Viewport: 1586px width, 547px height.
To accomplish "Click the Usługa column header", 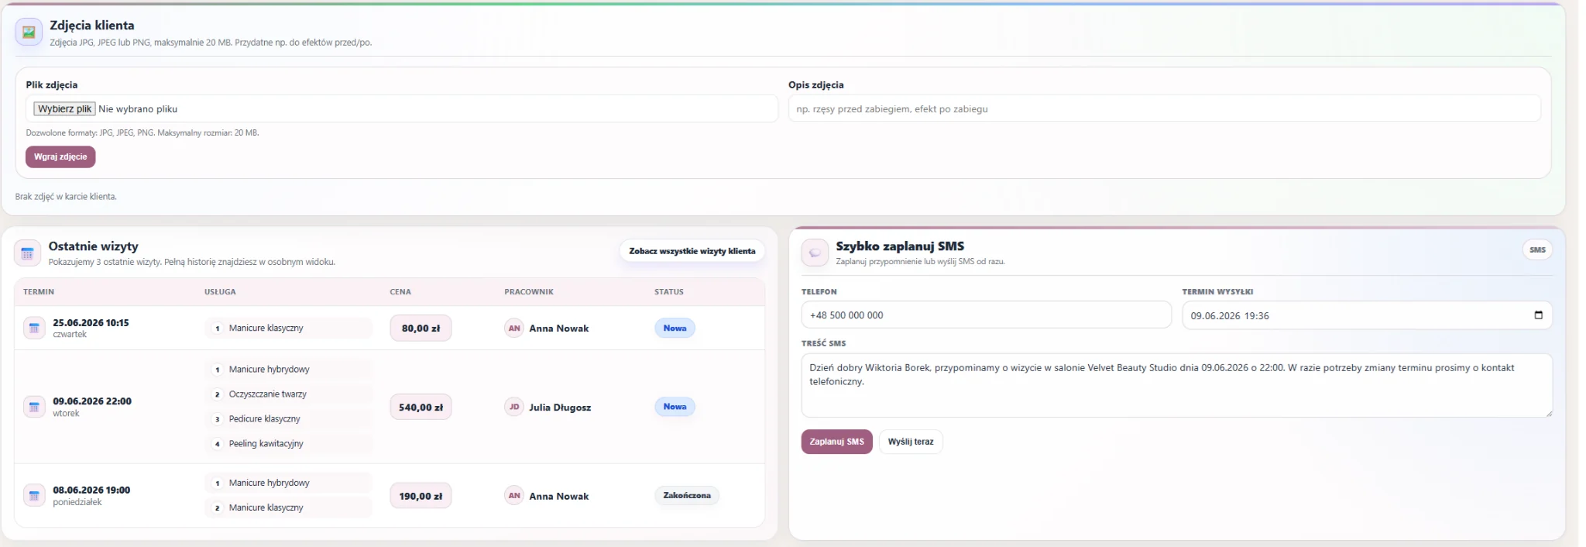I will 220,292.
